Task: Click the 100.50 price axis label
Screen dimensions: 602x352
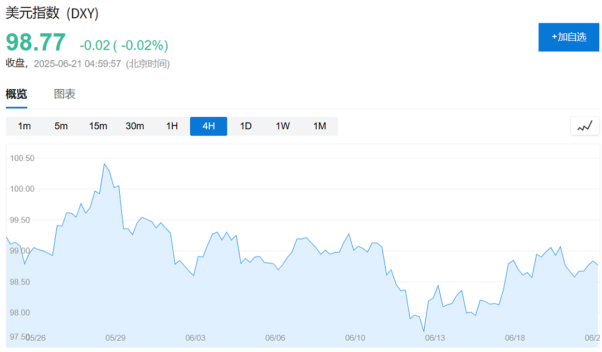Action: tap(22, 158)
